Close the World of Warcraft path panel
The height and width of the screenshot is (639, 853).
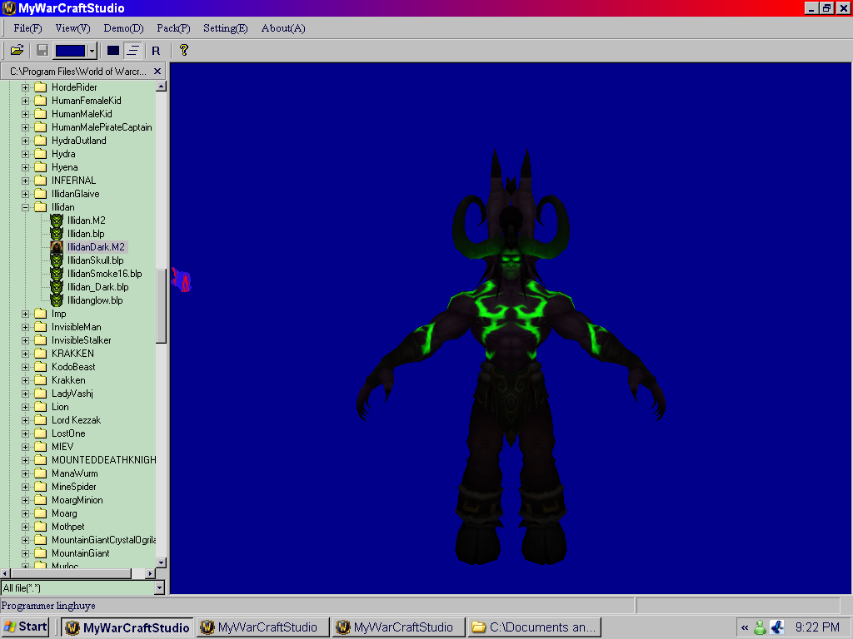(157, 72)
